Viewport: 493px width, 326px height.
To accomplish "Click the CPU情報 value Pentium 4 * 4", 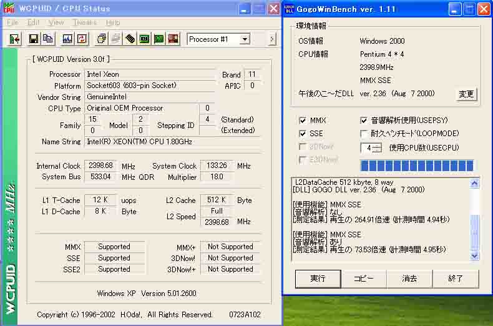I will 382,54.
